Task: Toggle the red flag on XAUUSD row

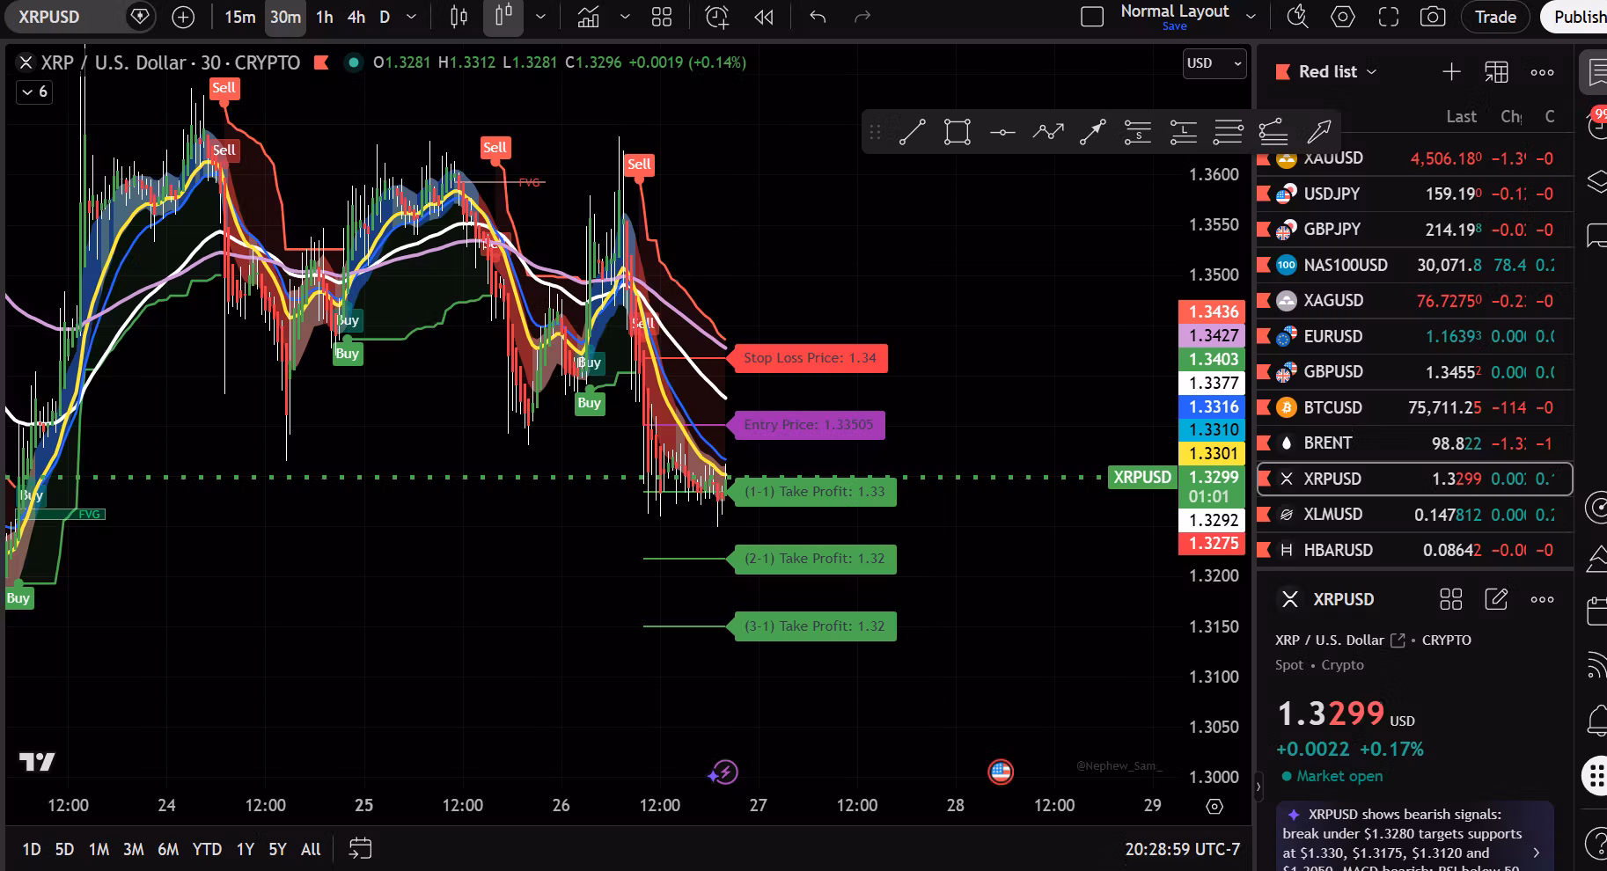Action: tap(1264, 158)
